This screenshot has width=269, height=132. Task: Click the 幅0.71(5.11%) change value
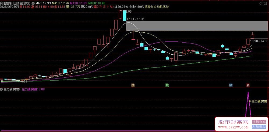click(104, 7)
